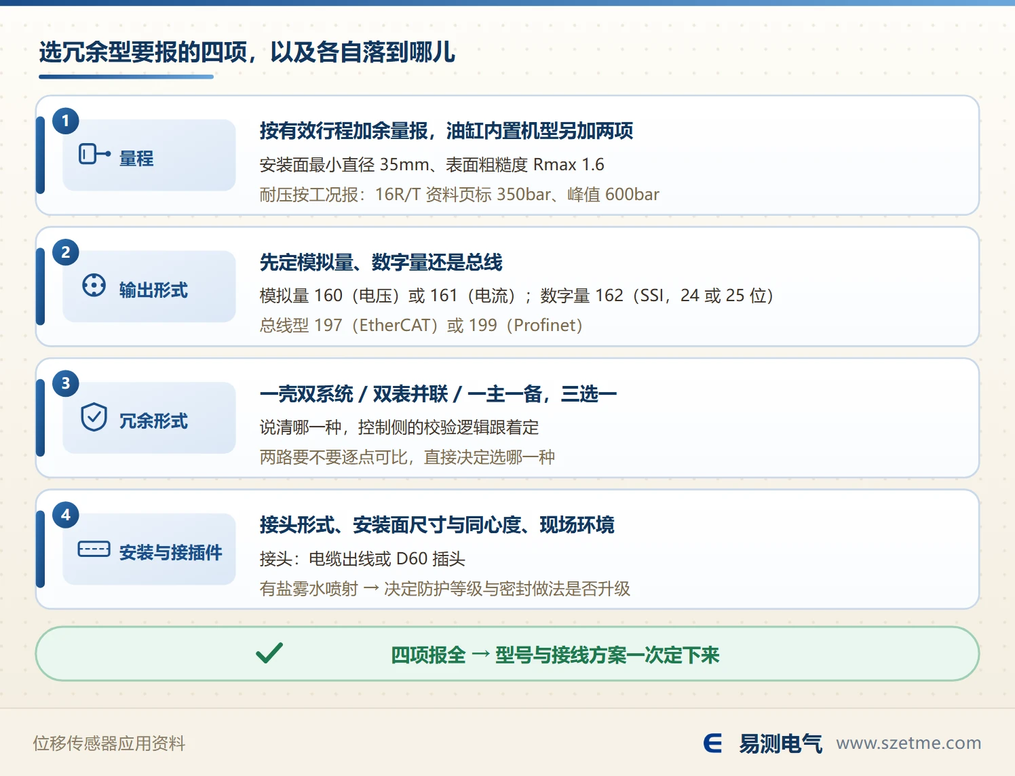Click the shield checkmark icon beside 冗余形式

click(x=94, y=416)
